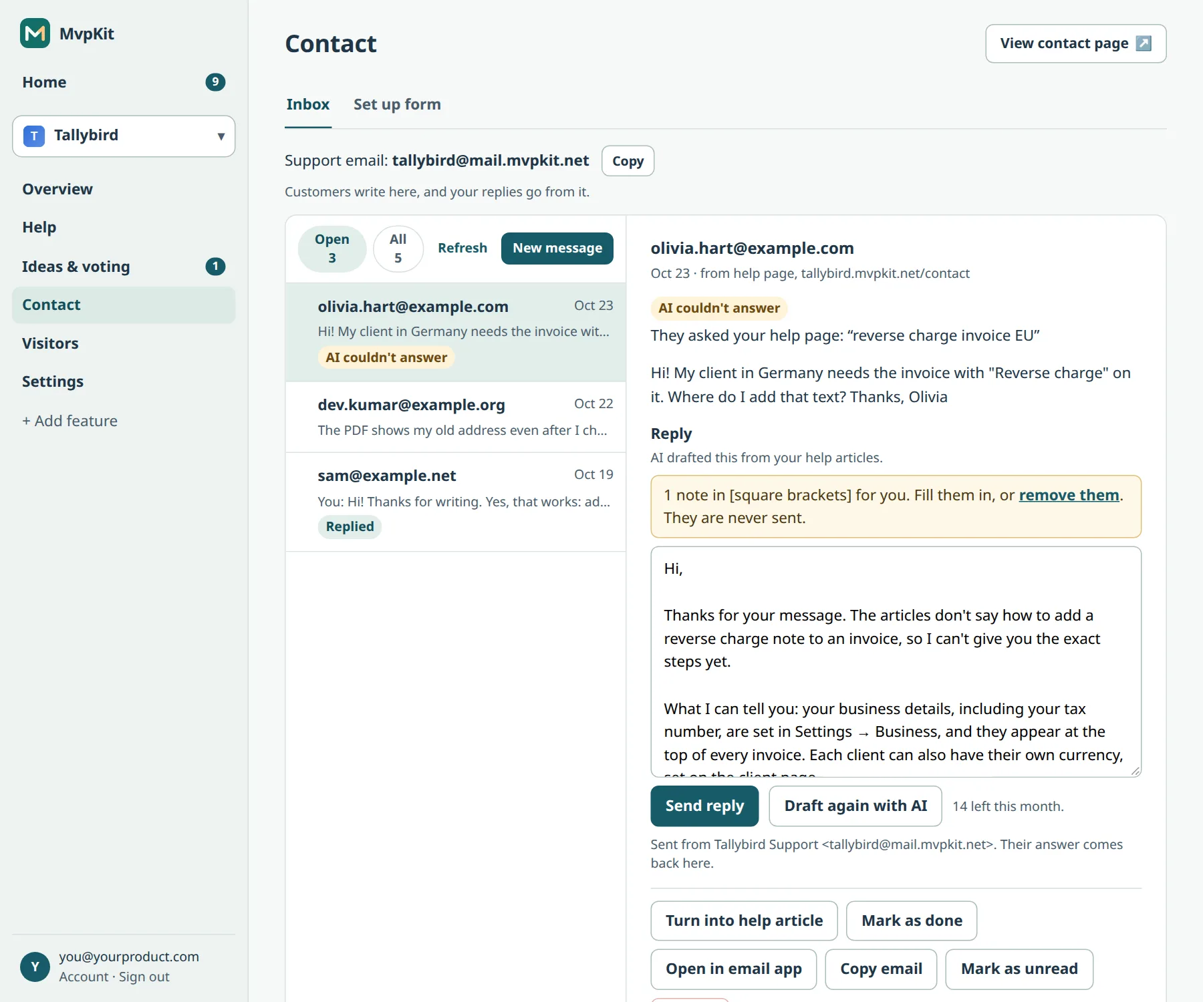This screenshot has width=1203, height=1002.
Task: Start a New message
Action: [557, 248]
